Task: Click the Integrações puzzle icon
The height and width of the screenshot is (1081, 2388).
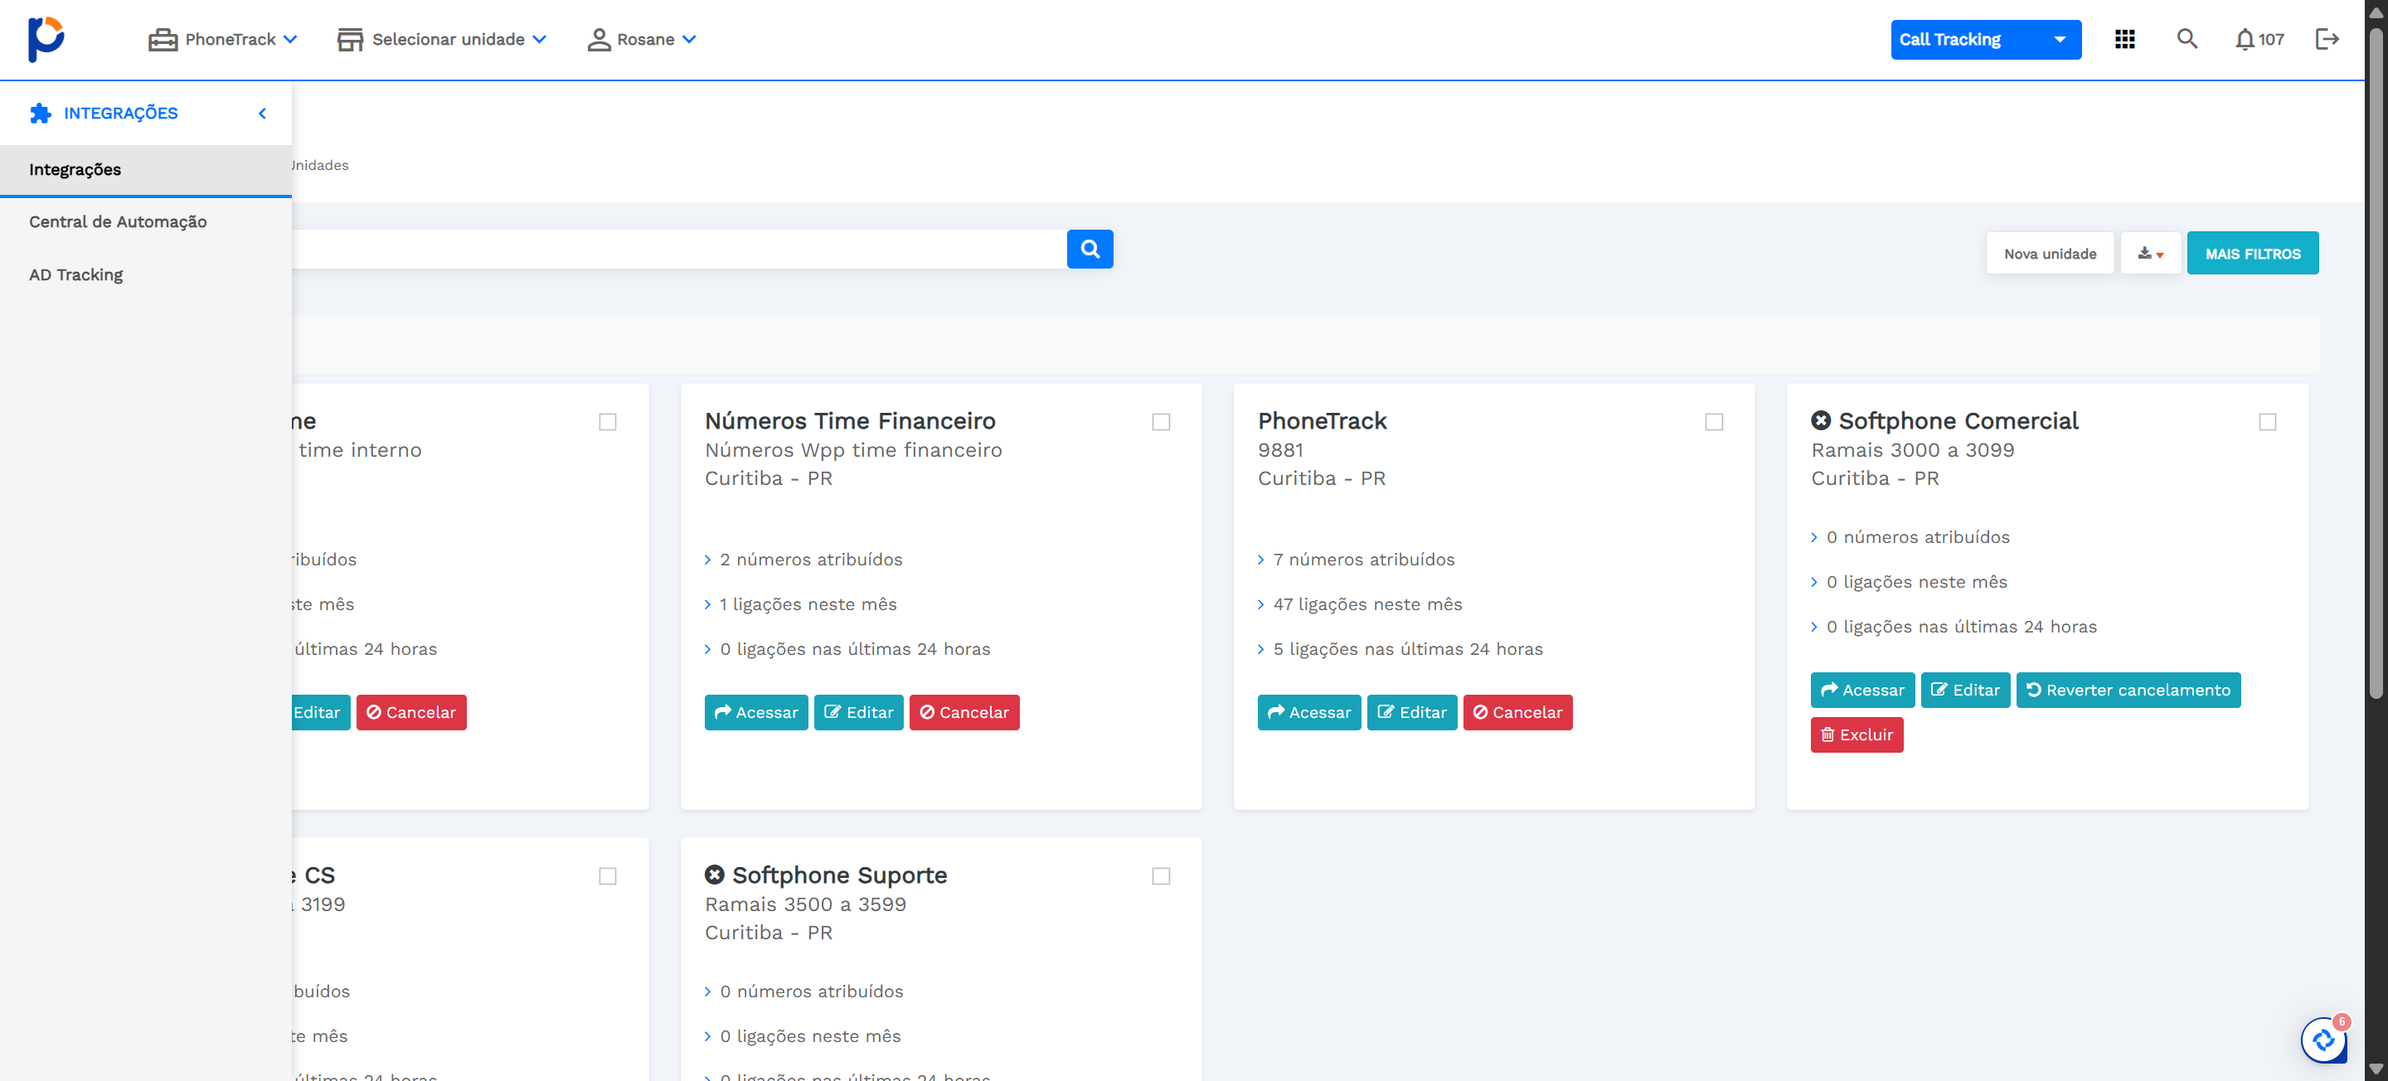Action: [40, 113]
